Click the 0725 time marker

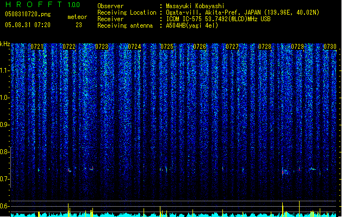(167, 47)
